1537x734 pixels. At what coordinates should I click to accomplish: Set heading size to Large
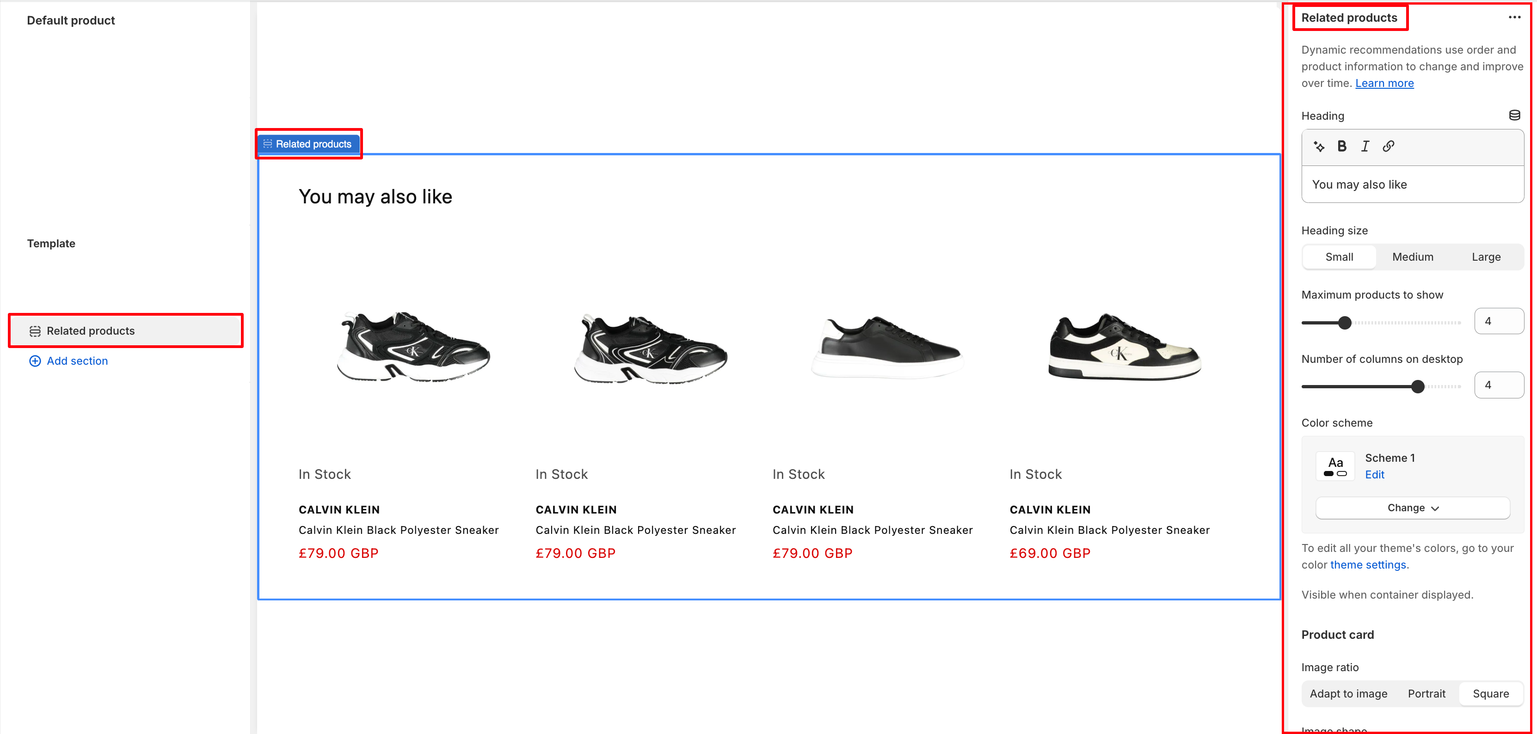click(1486, 257)
